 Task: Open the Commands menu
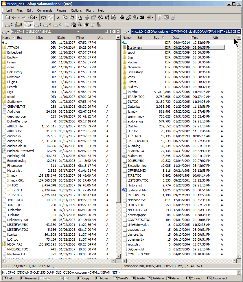[x=45, y=10]
